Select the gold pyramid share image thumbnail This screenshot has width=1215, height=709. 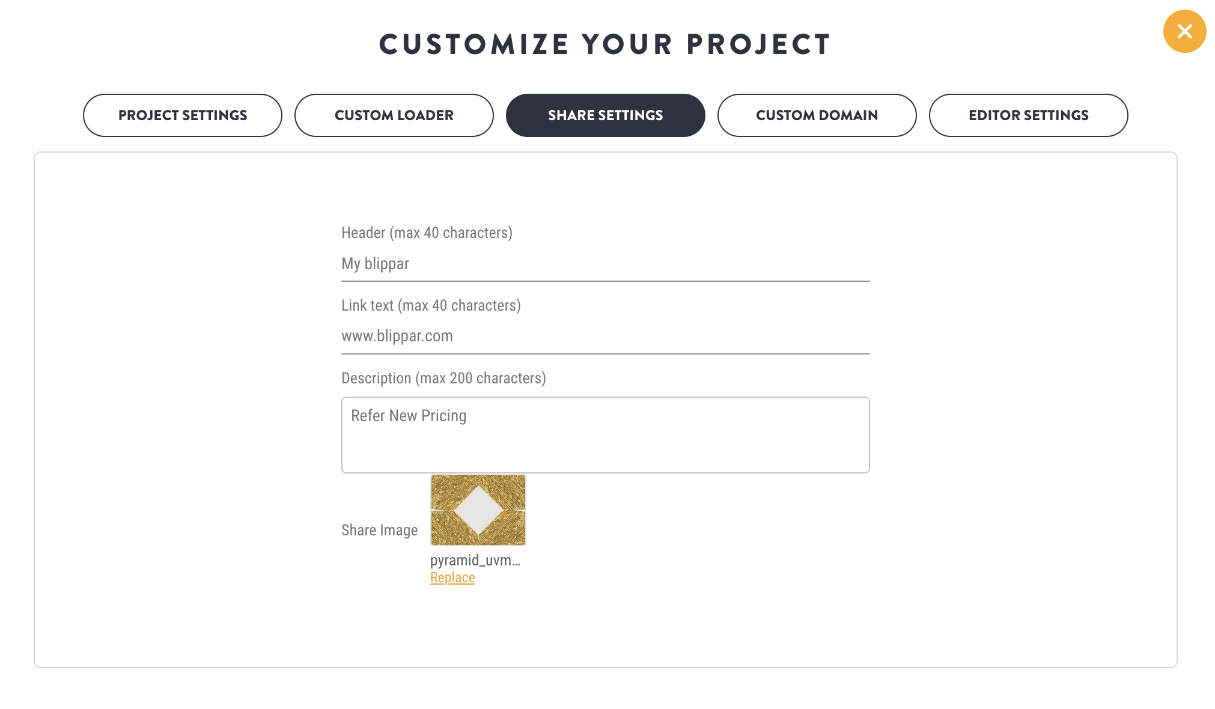point(478,510)
